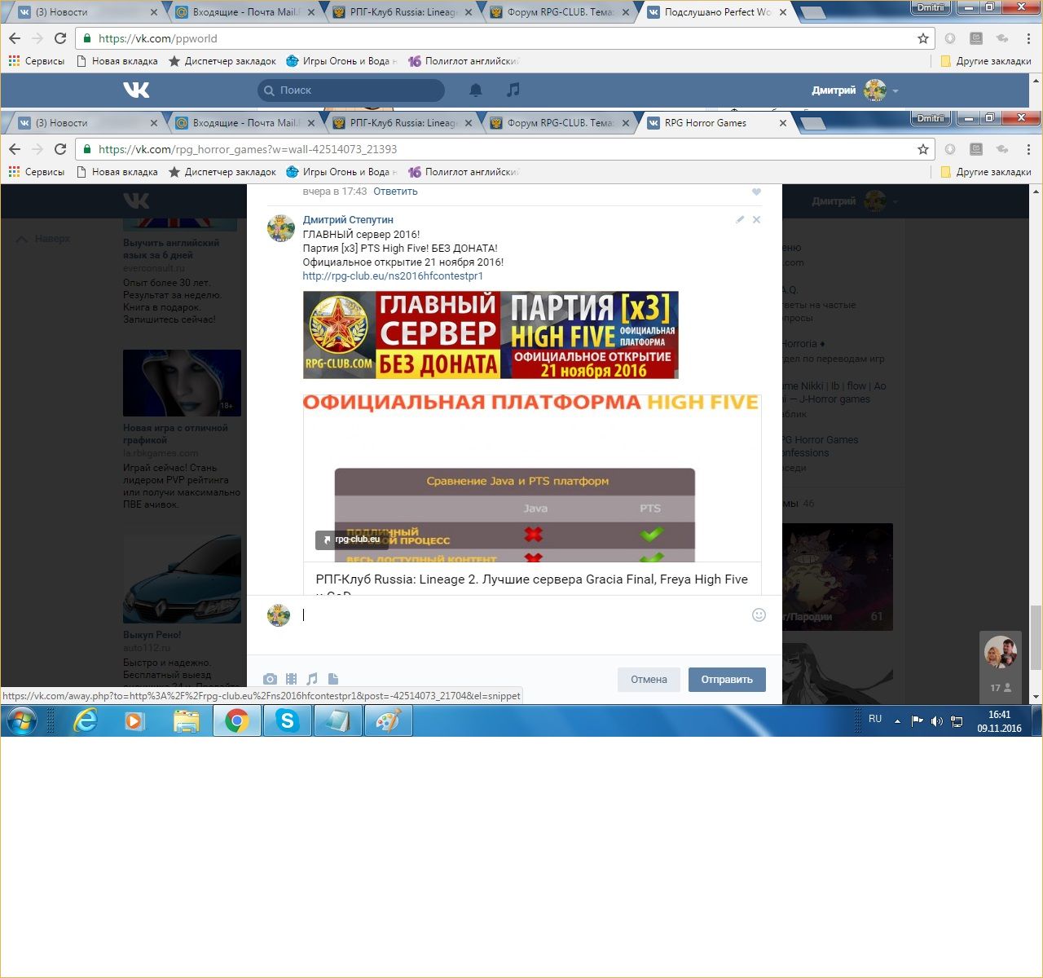Switch to the Подслушано Perfect World tab
The image size is (1043, 978).
pyautogui.click(x=717, y=12)
